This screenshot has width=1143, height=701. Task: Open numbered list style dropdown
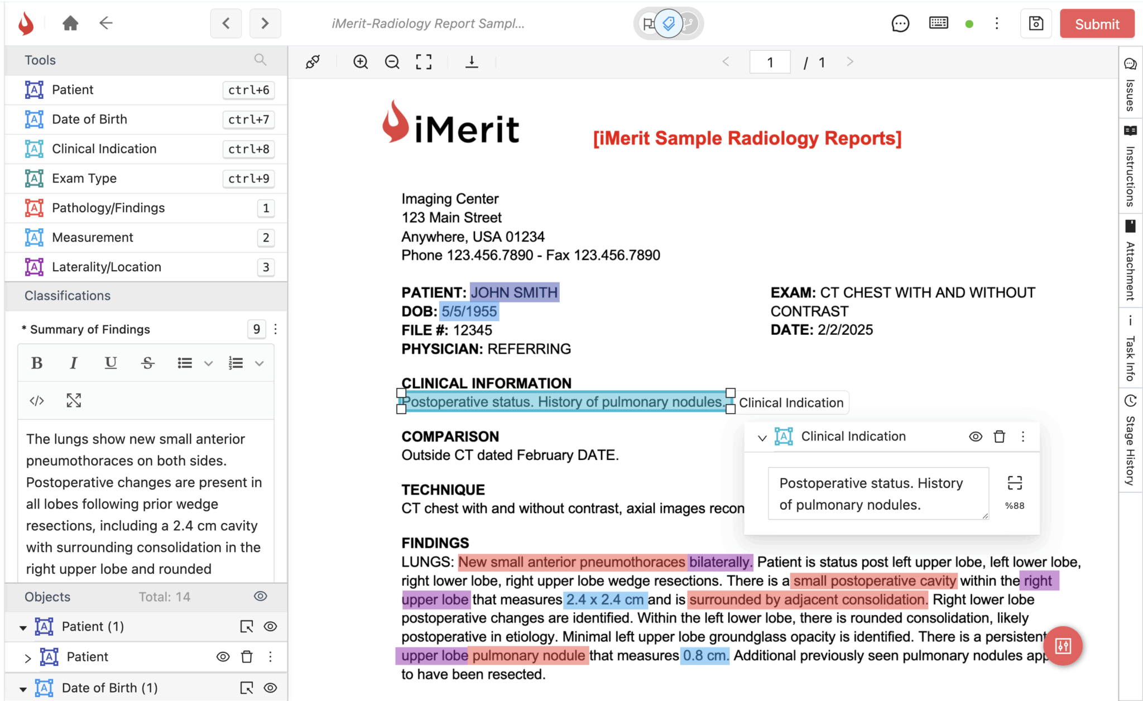click(259, 363)
